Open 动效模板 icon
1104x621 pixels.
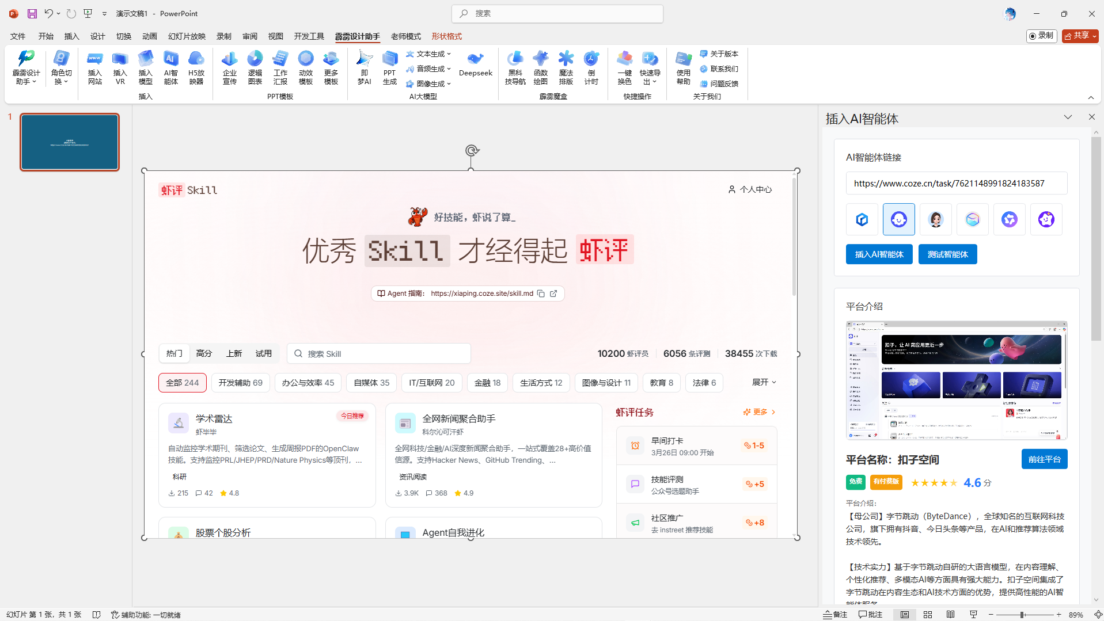point(306,68)
